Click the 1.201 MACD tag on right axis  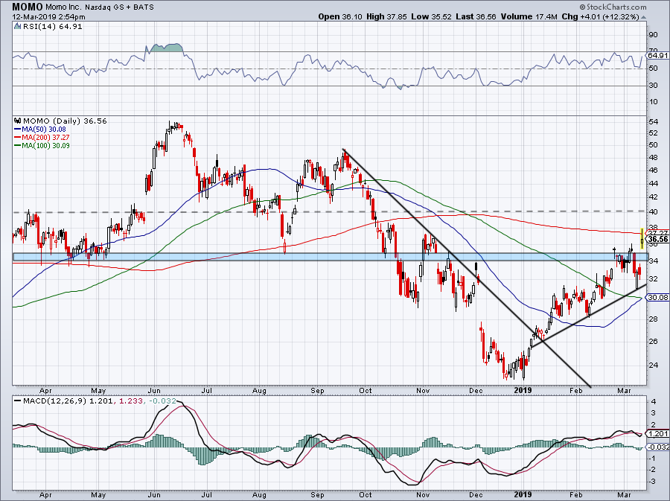point(658,433)
